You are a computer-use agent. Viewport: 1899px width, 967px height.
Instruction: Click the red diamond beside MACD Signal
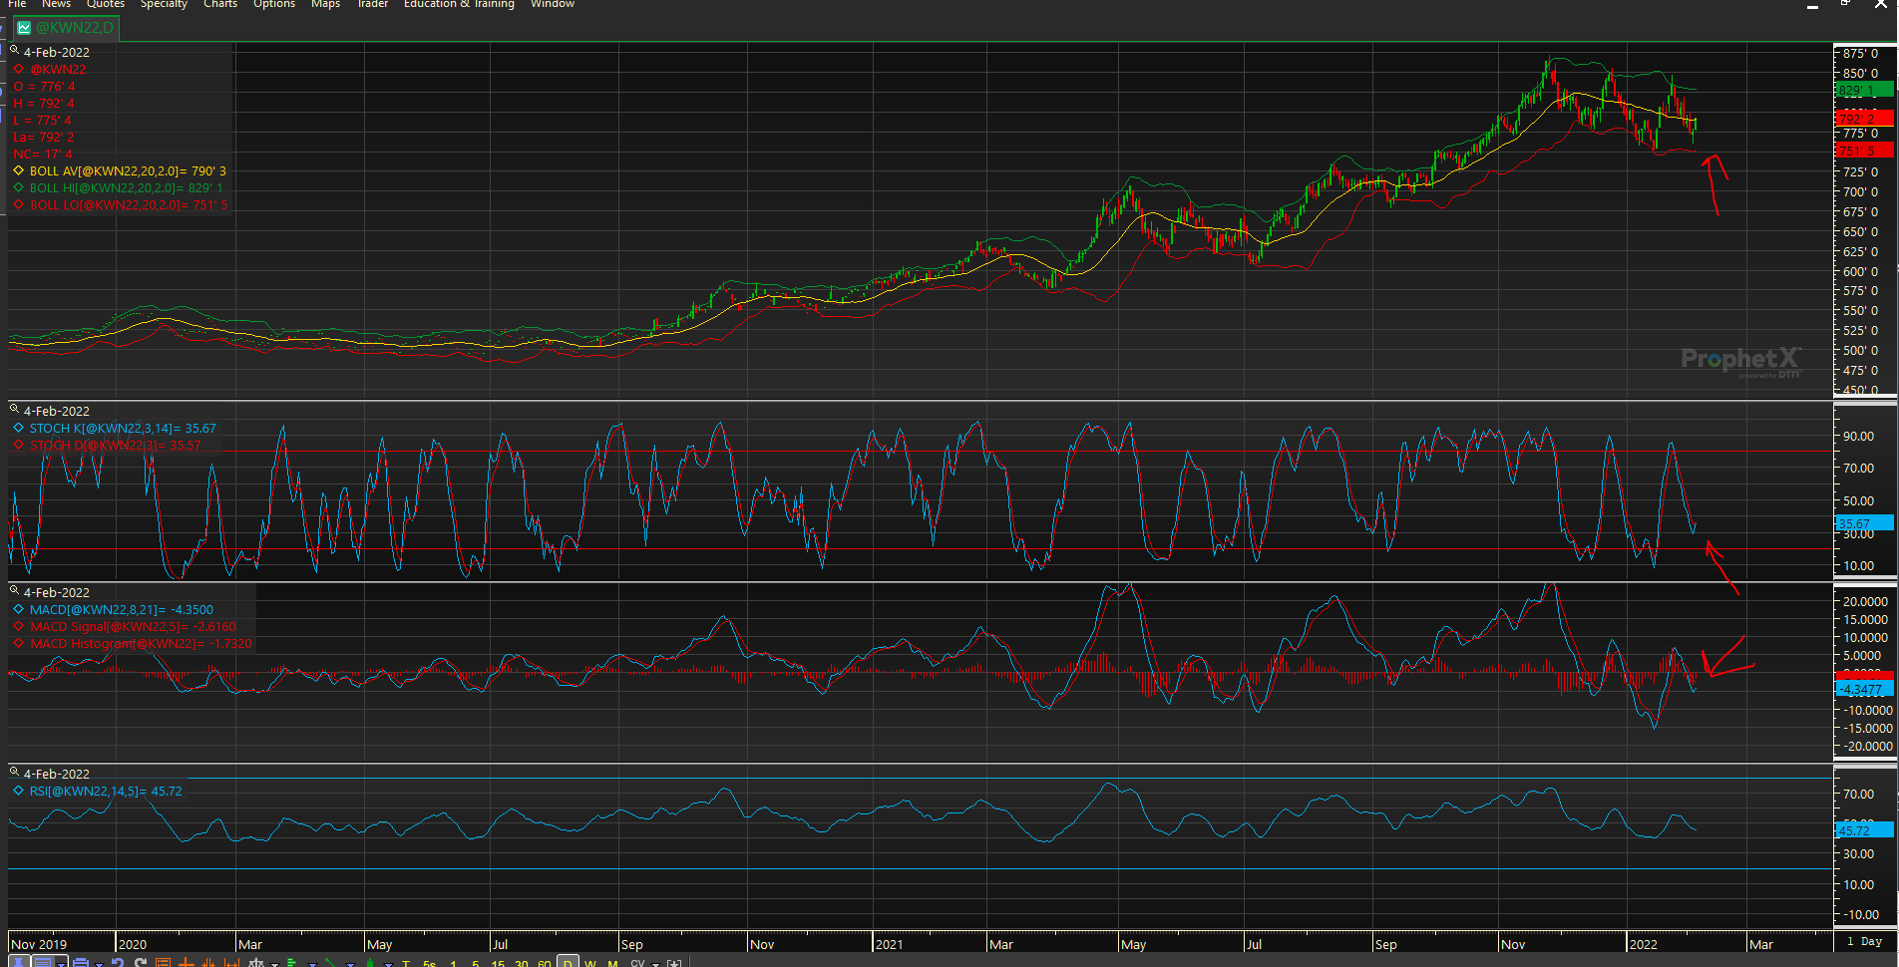[x=18, y=626]
